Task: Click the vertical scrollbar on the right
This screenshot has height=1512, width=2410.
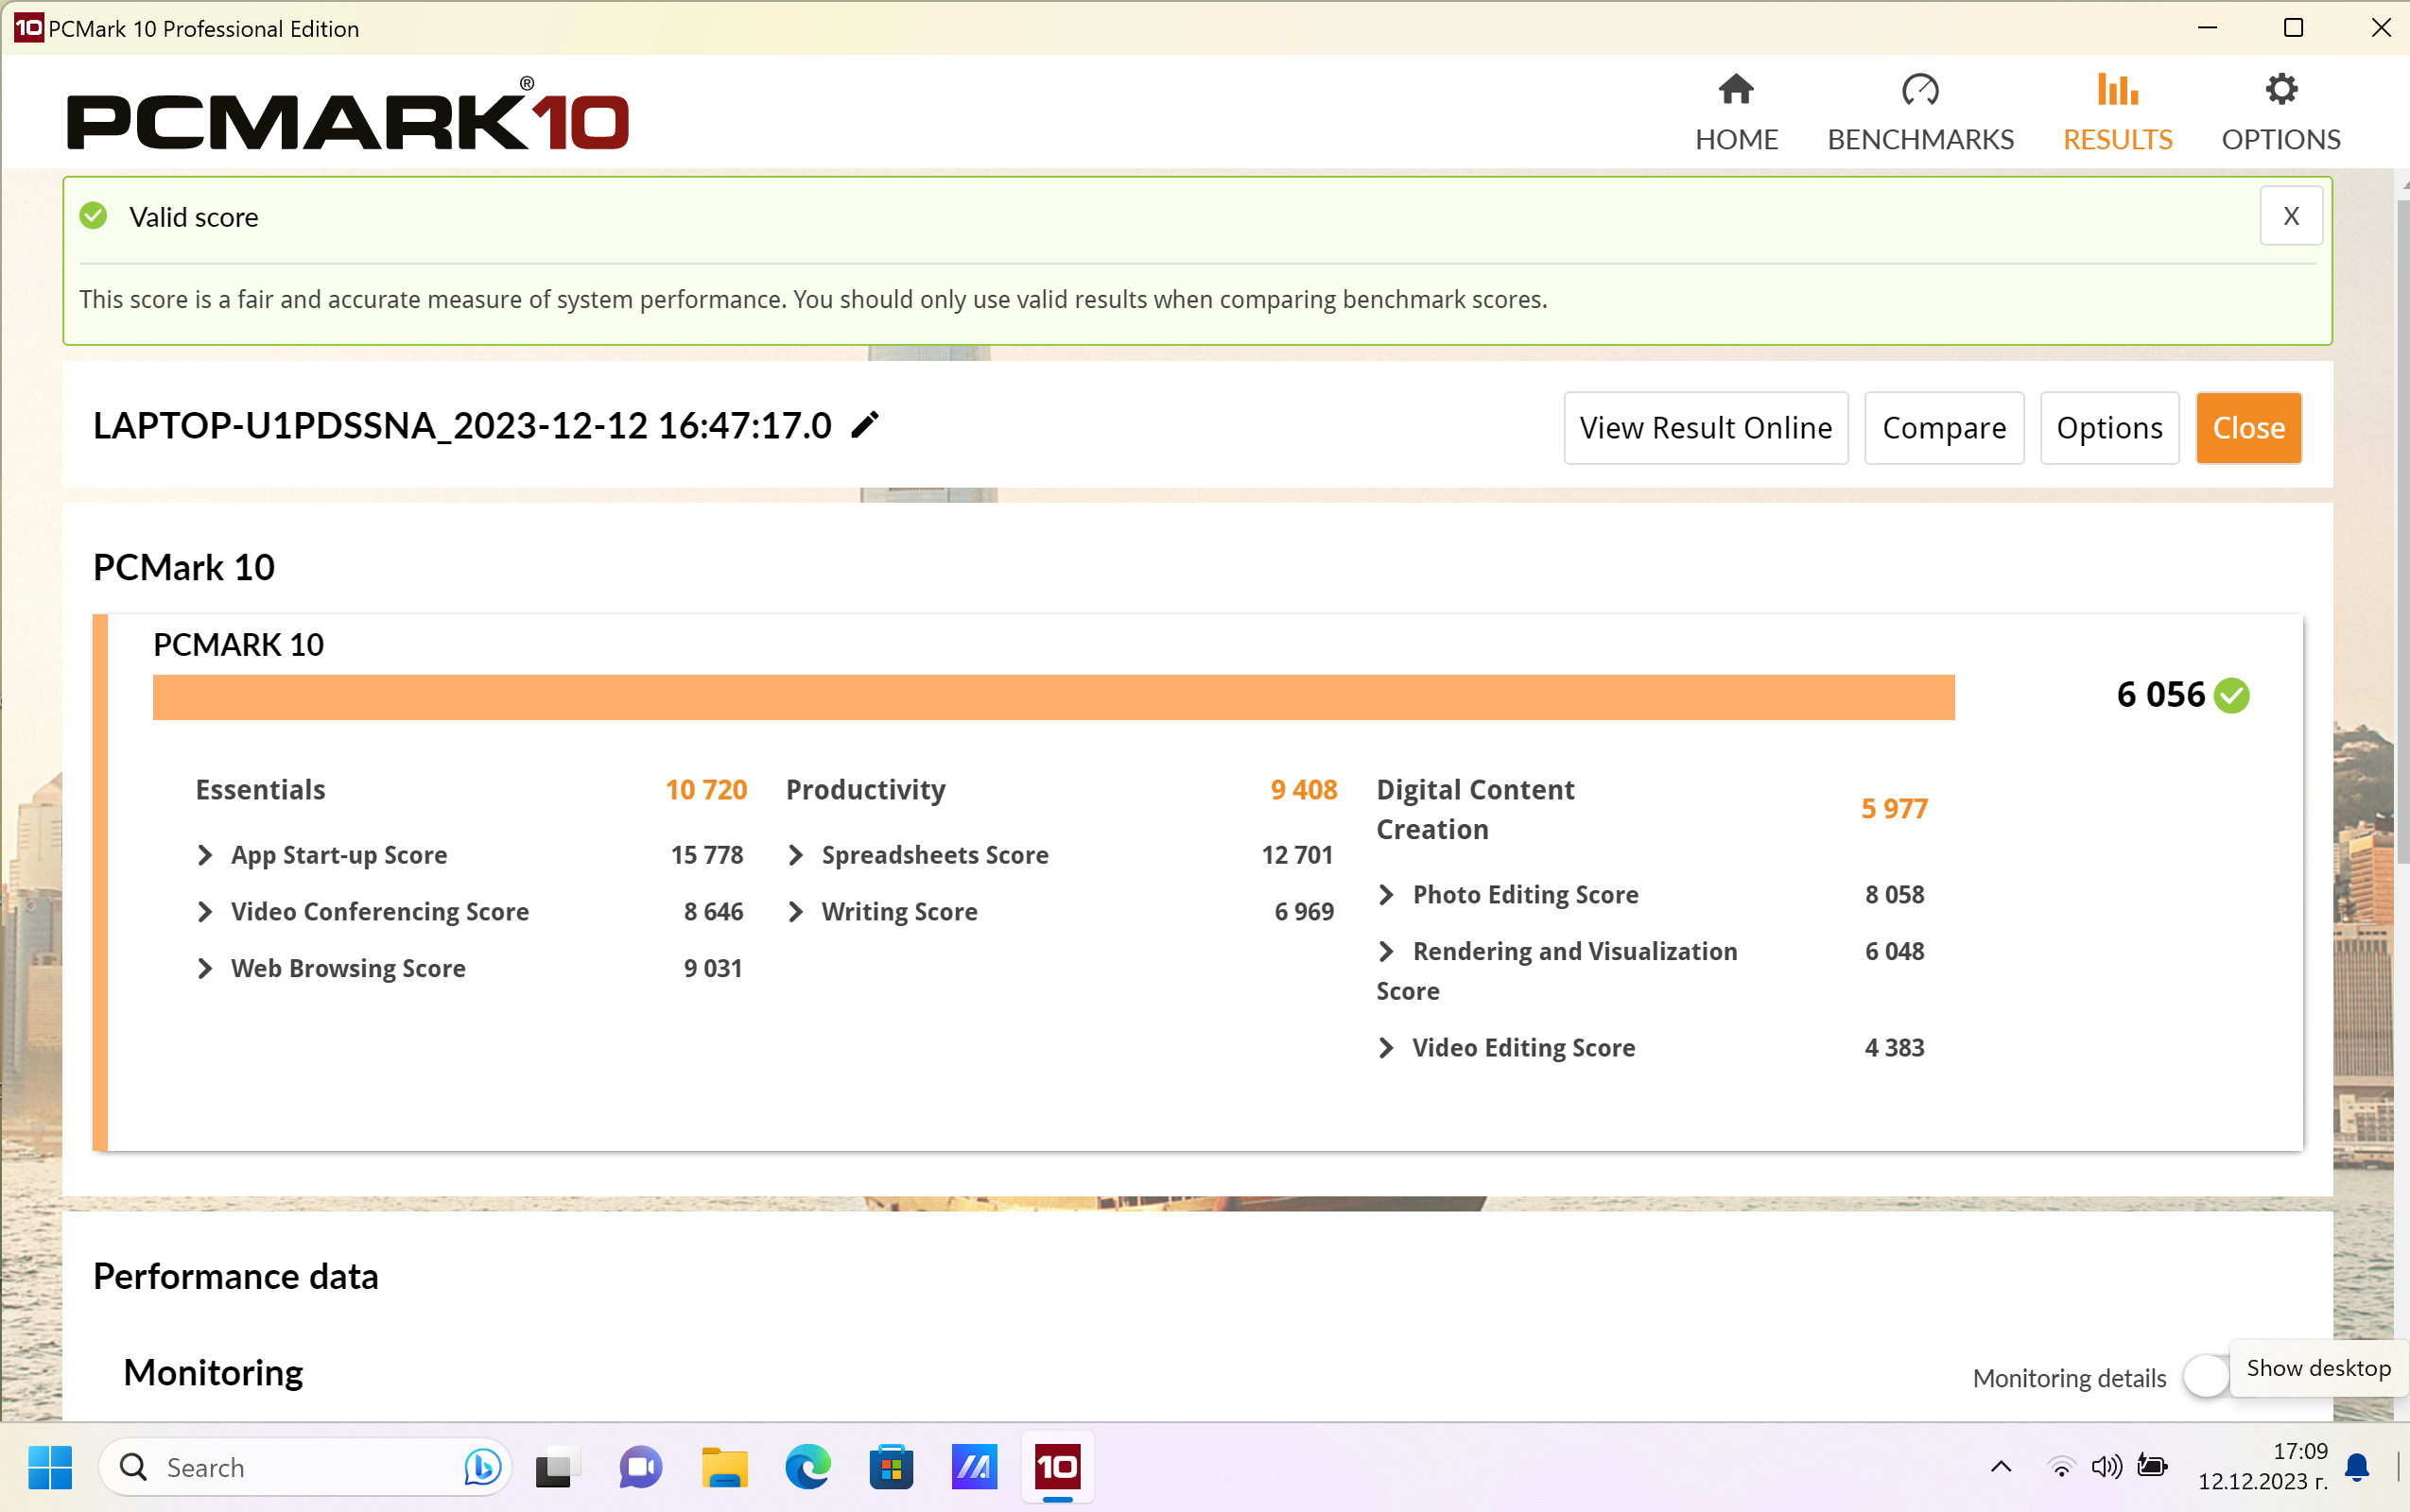Action: click(2403, 530)
